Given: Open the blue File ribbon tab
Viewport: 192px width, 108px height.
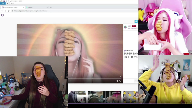Looking at the screenshot, I should [3, 3].
